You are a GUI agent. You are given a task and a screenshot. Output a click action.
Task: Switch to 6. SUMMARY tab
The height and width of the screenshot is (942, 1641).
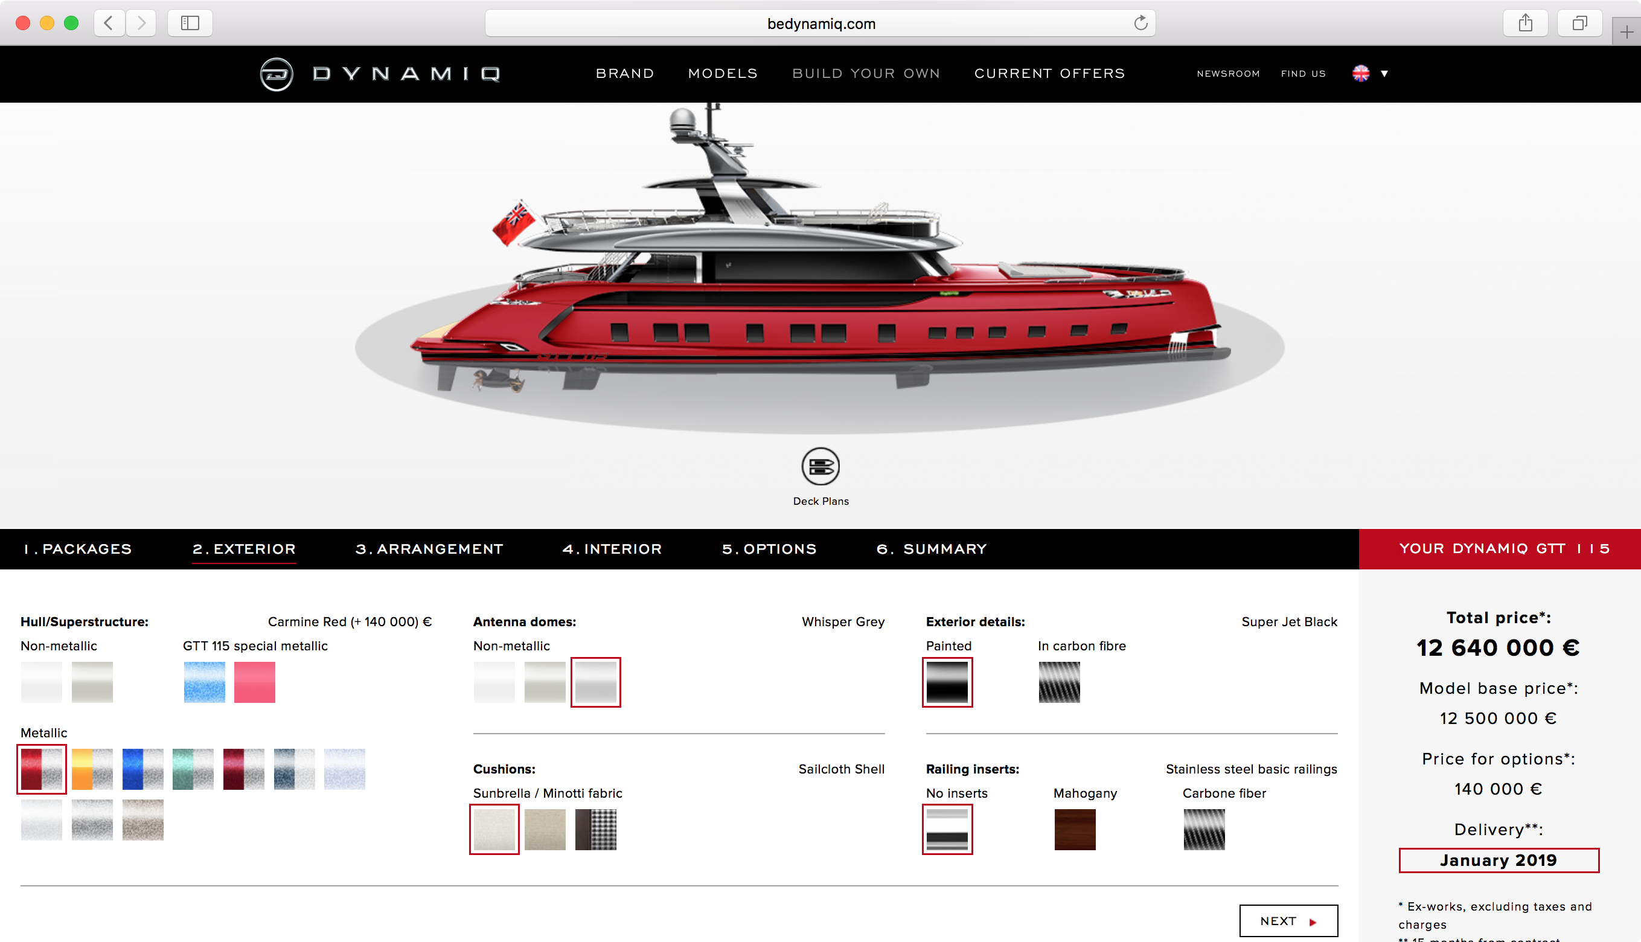932,549
